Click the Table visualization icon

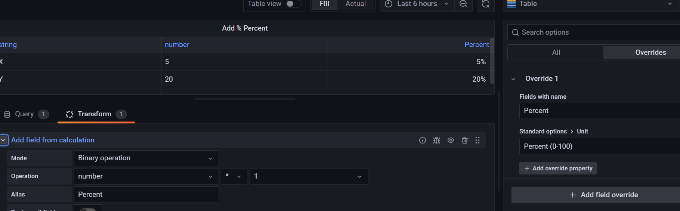[x=511, y=4]
